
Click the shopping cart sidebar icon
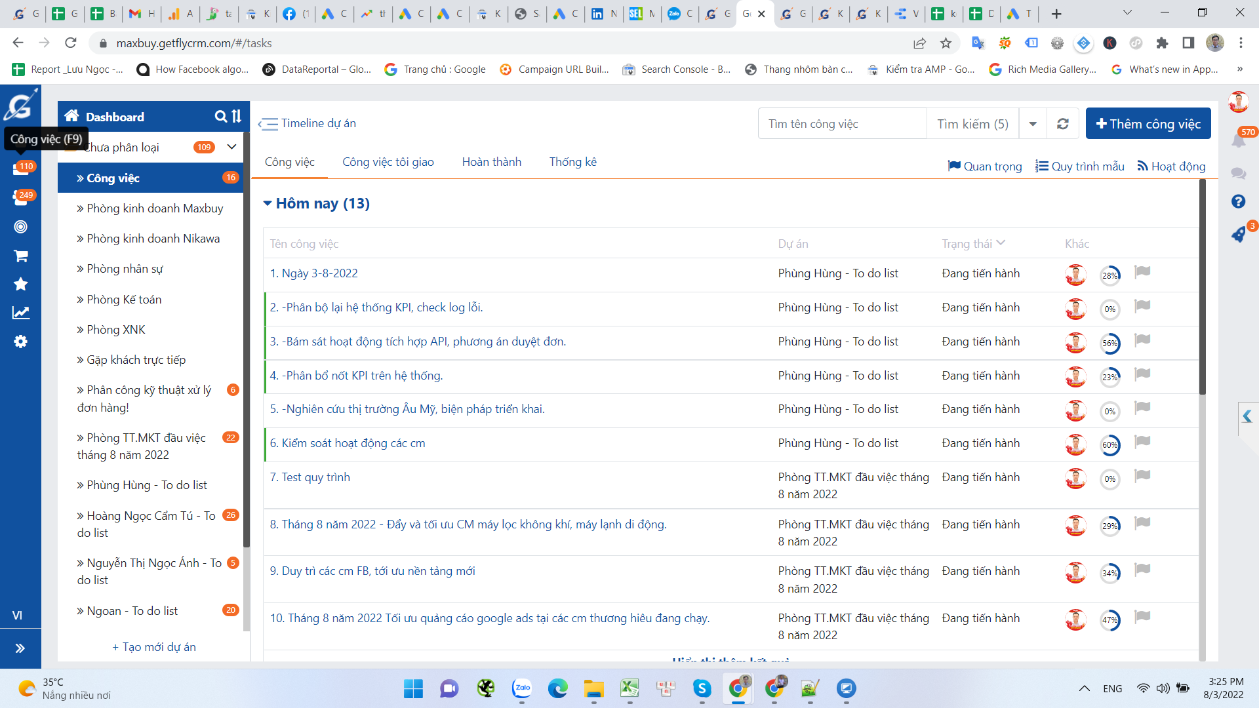pos(20,256)
